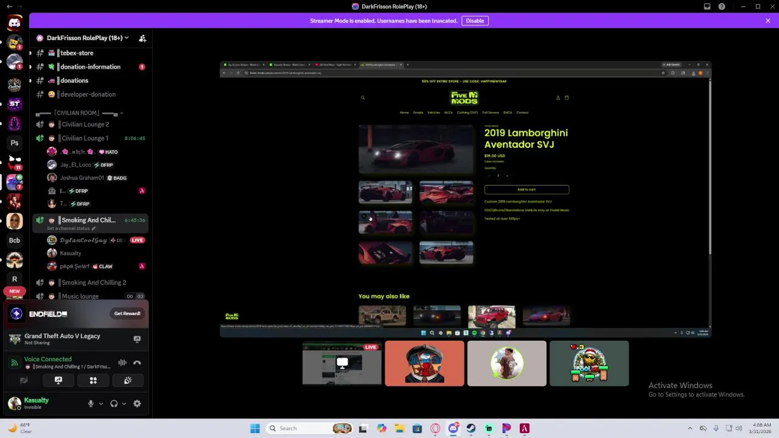
Task: Disconnect from voice with hang-up icon
Action: point(137,363)
